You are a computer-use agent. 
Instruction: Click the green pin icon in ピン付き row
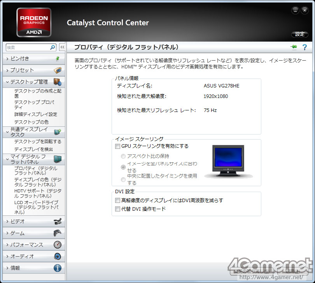point(58,58)
